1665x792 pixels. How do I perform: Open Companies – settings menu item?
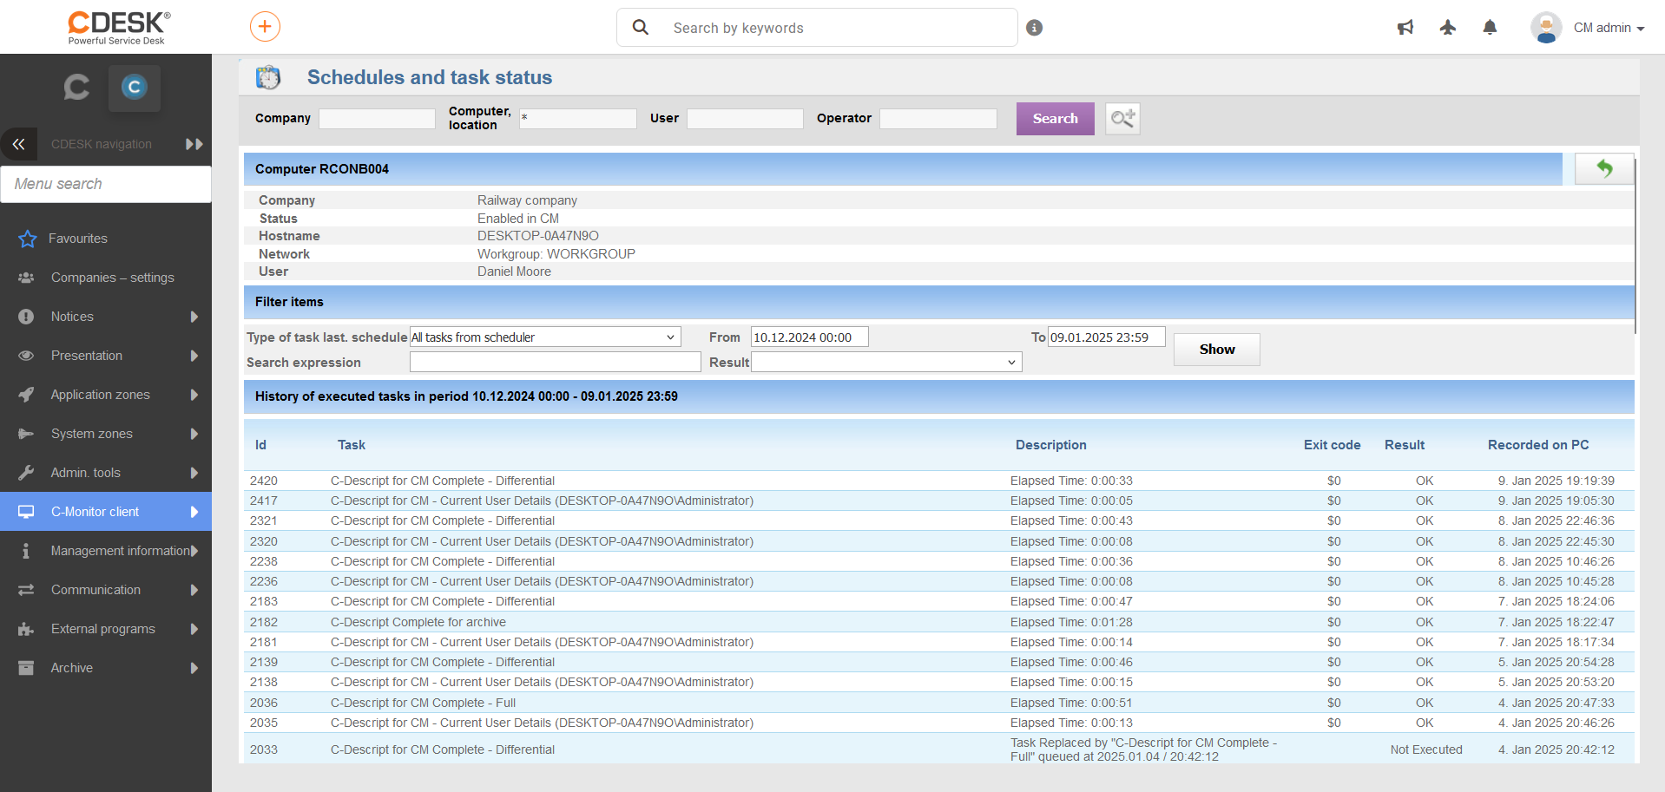(106, 278)
